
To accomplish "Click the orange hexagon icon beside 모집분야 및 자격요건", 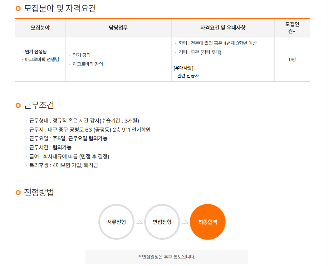I will click(x=18, y=9).
